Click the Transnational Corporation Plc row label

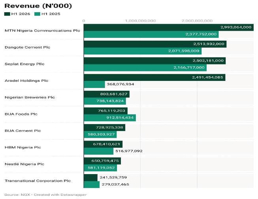[x=38, y=181]
